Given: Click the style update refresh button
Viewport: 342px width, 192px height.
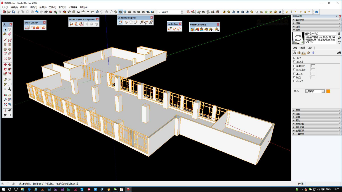Looking at the screenshot, I should pos(339,42).
